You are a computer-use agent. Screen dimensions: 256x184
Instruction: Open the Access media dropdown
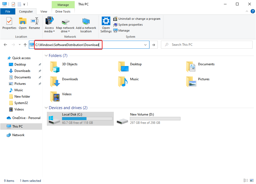[49, 25]
